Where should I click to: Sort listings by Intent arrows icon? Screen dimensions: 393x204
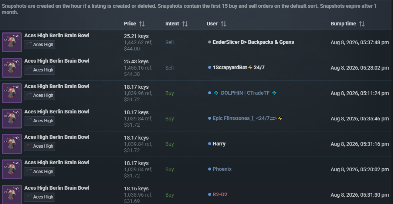pyautogui.click(x=185, y=24)
